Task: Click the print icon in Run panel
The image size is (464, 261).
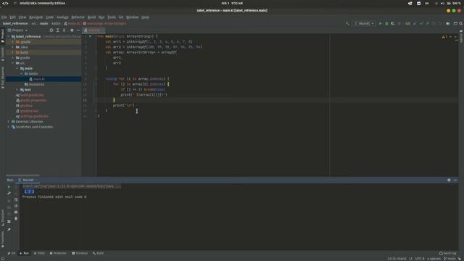Action: 16,212
